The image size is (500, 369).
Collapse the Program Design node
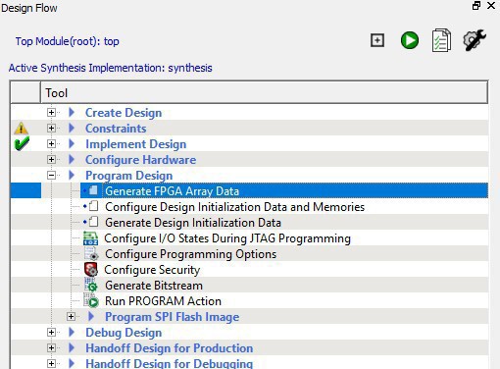(51, 176)
